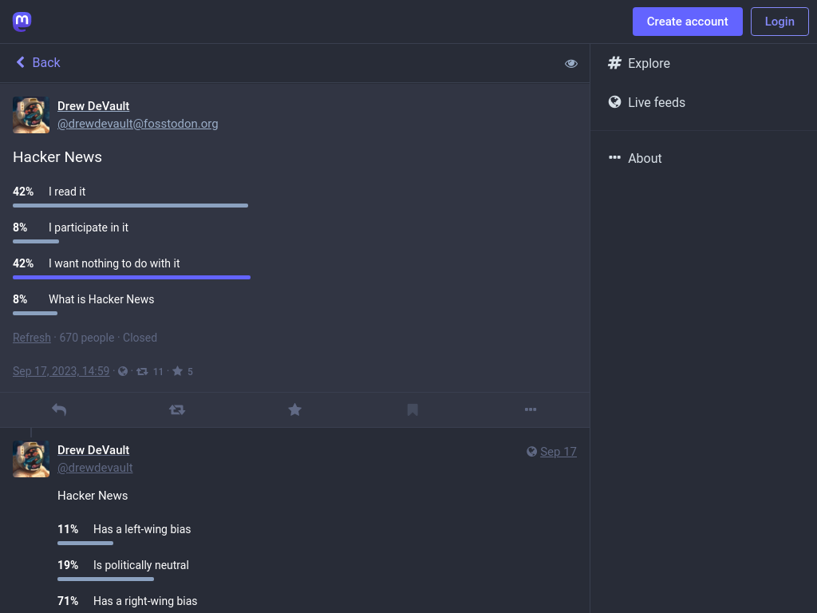Click the 'Hacker News' heading of main post
The height and width of the screenshot is (613, 817).
(x=57, y=157)
